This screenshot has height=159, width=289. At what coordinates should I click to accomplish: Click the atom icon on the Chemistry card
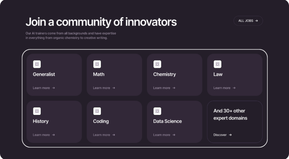coord(157,64)
